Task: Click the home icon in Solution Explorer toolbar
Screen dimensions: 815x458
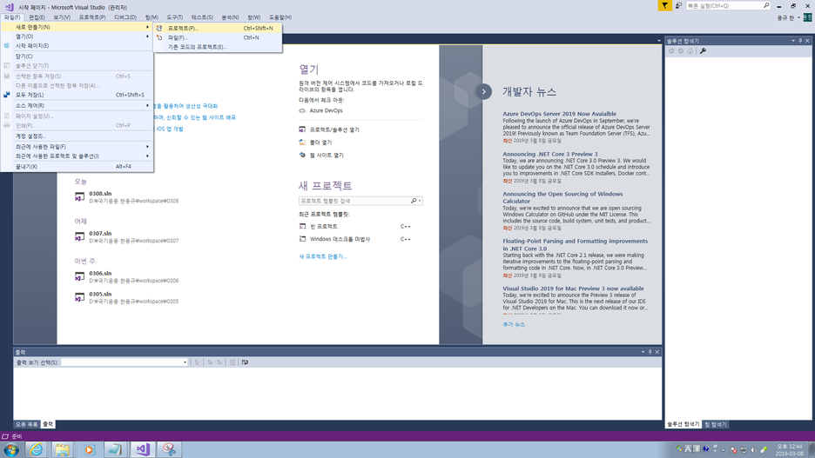Action: coord(690,50)
